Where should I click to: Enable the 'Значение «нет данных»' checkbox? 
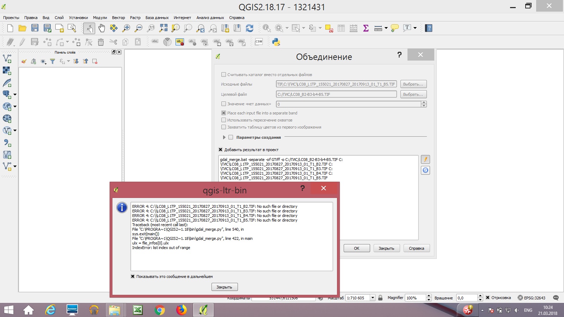tap(223, 104)
